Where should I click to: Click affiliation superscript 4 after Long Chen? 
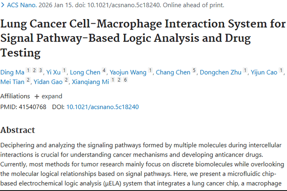tap(104, 71)
